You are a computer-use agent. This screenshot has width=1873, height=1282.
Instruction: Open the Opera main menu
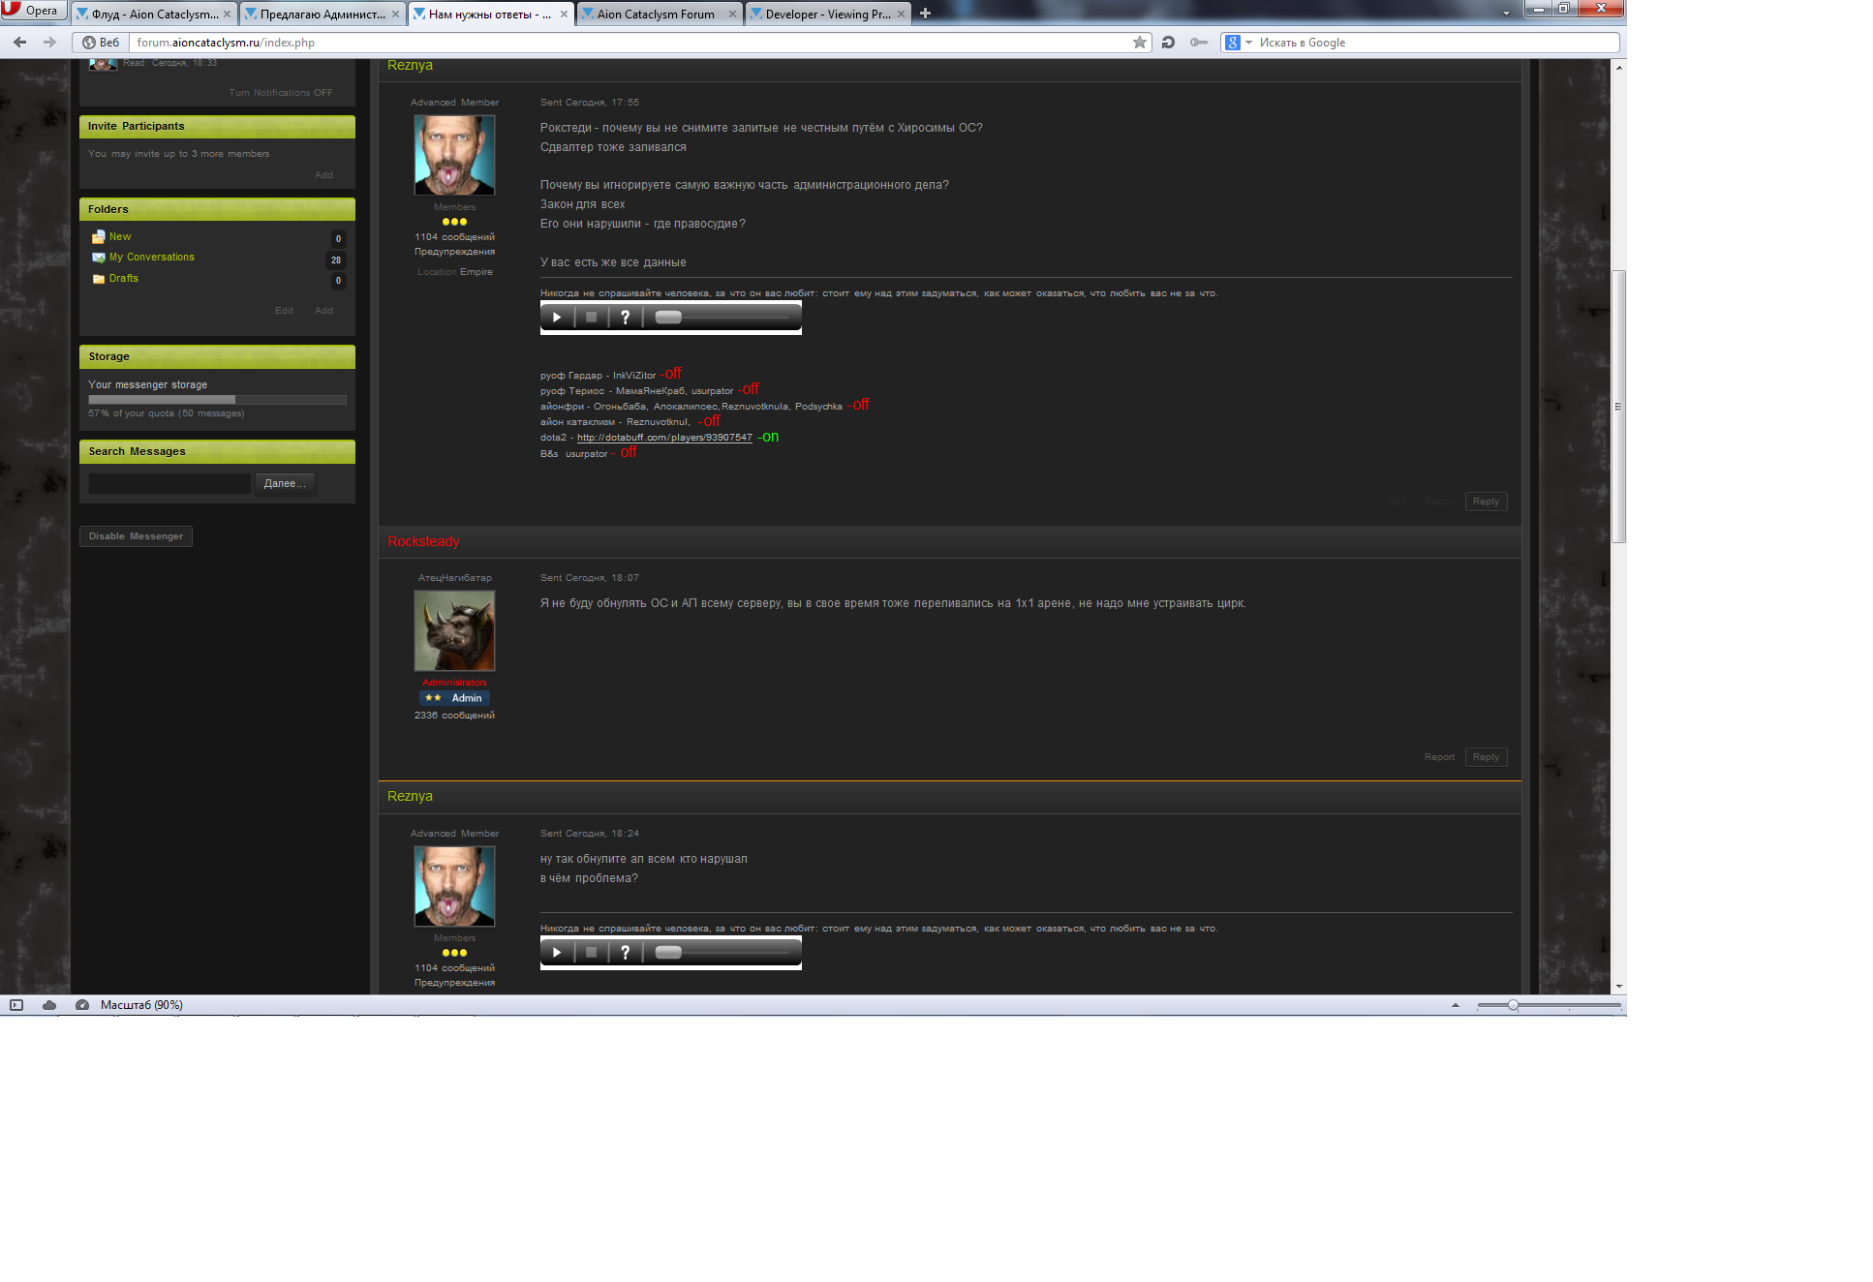[33, 11]
